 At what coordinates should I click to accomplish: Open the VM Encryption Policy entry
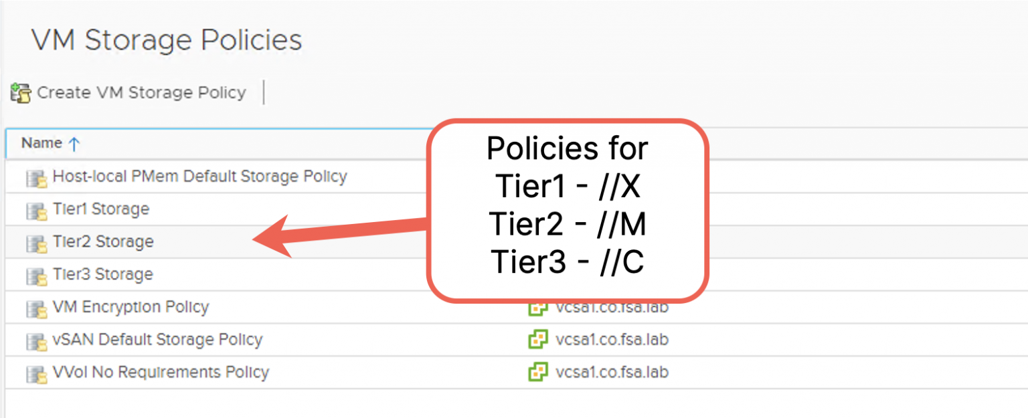[x=131, y=307]
